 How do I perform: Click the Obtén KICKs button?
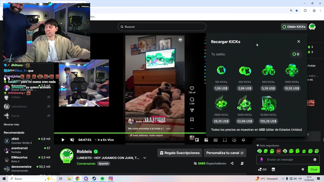[x=294, y=27]
